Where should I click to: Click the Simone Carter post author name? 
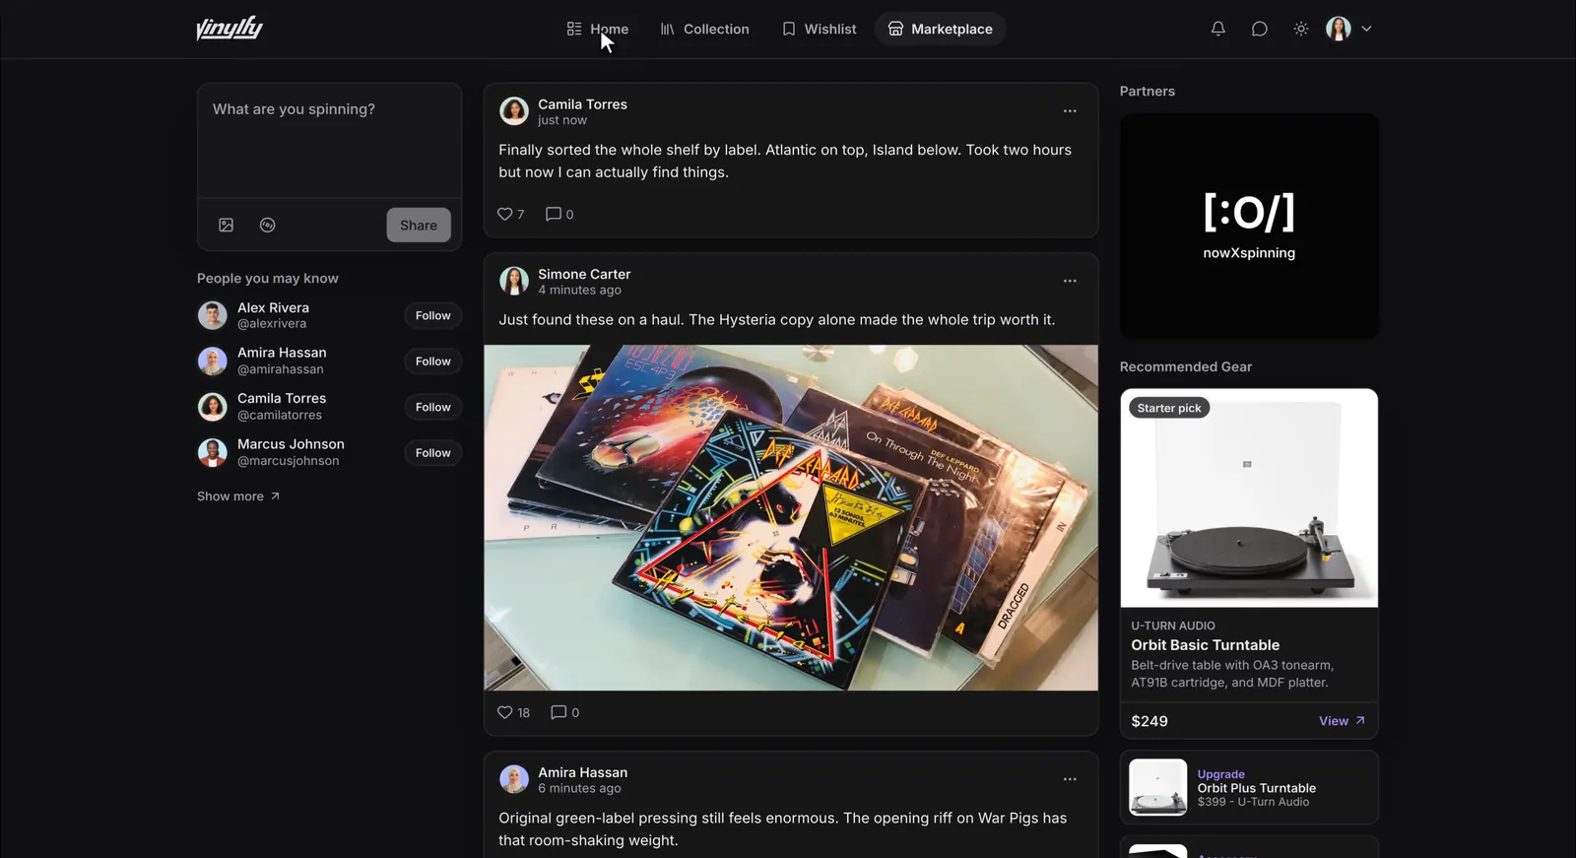pos(584,274)
